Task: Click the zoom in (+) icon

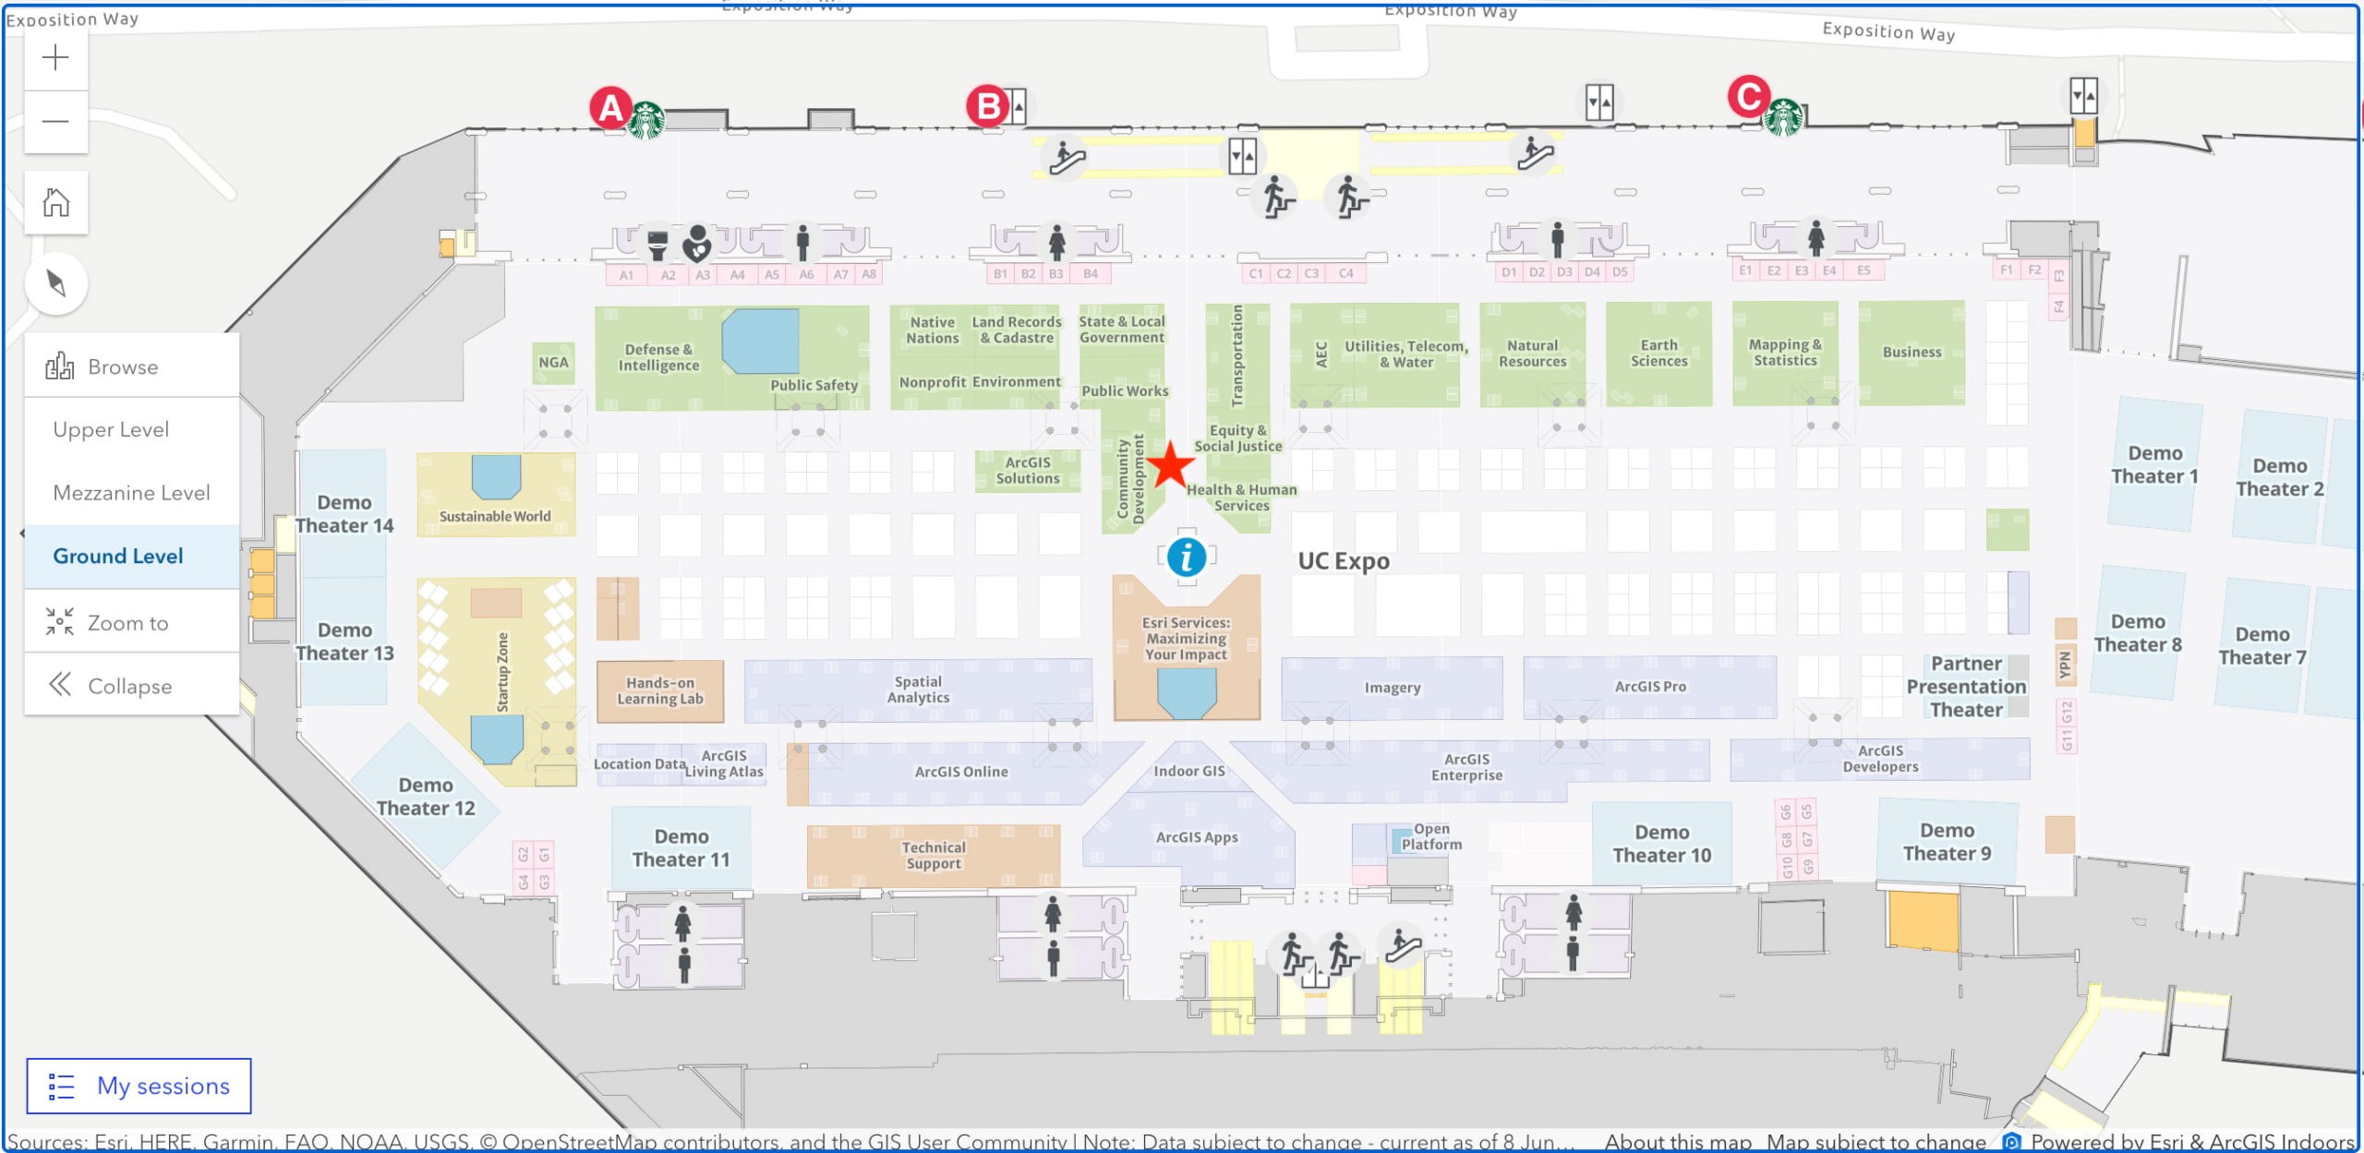Action: [x=55, y=57]
